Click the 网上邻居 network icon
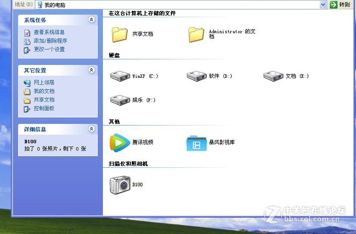Image resolution: width=356 pixels, height=234 pixels. tap(27, 83)
